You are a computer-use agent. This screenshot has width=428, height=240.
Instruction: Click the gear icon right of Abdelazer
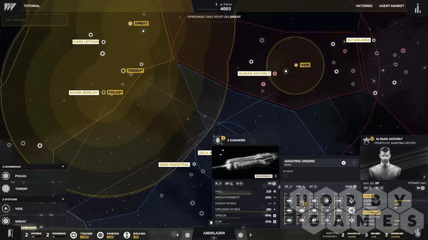(240, 235)
